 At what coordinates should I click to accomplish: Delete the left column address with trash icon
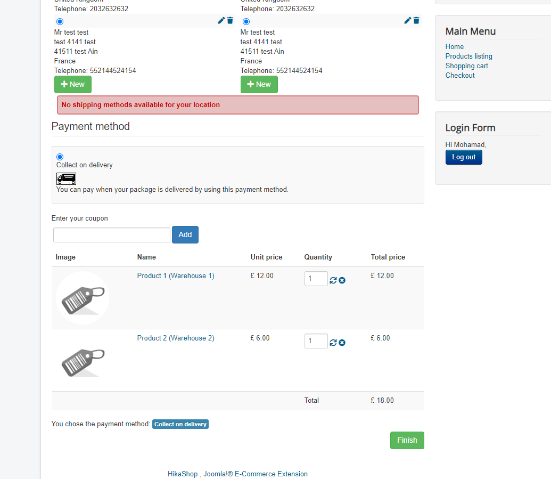(230, 21)
